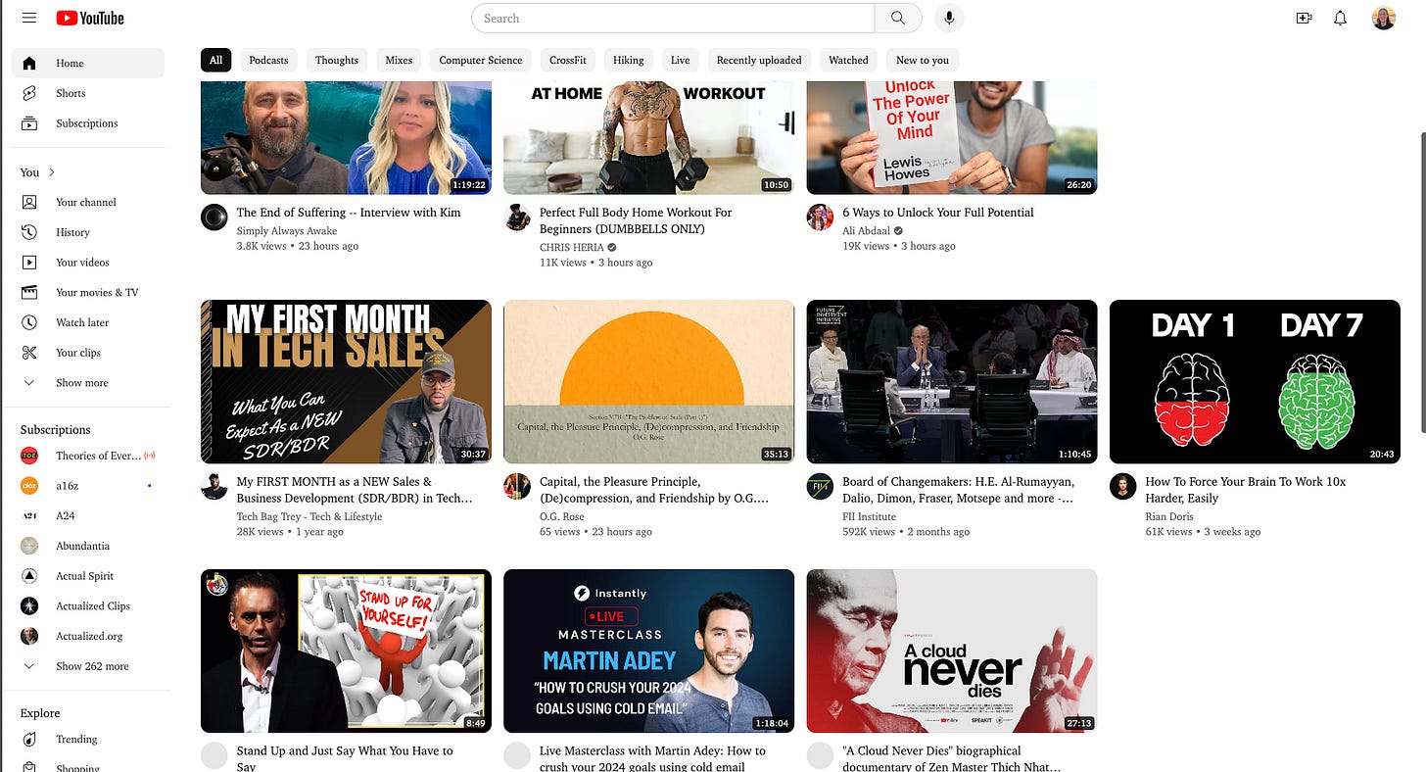
Task: Open the notifications bell
Action: coord(1341,18)
